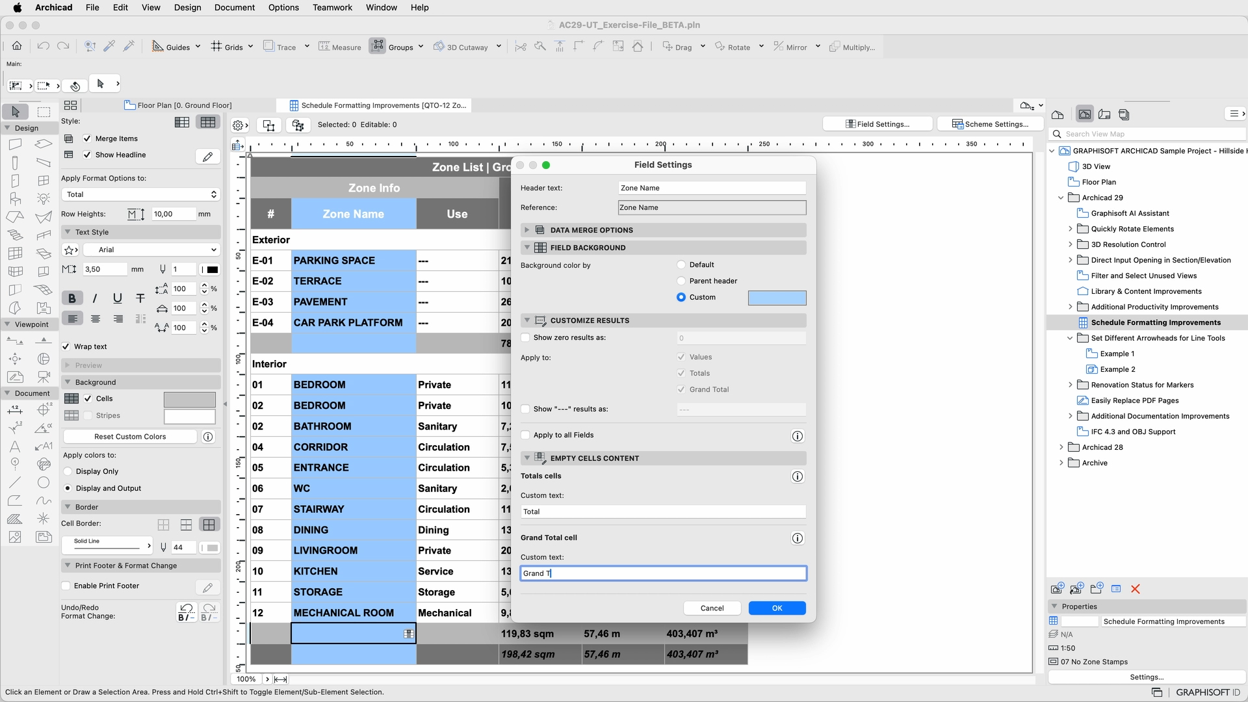This screenshot has height=702, width=1248.
Task: Select the Arrow tool in toolbox
Action: 16,112
